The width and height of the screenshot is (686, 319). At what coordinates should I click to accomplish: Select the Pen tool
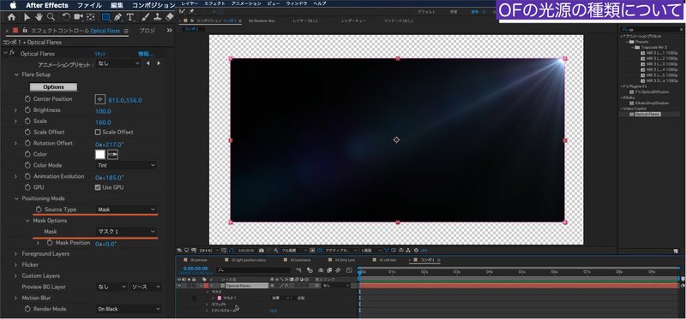point(117,17)
